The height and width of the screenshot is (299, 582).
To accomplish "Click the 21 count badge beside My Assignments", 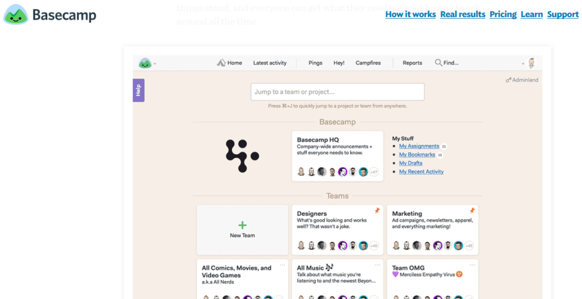I will (x=444, y=146).
